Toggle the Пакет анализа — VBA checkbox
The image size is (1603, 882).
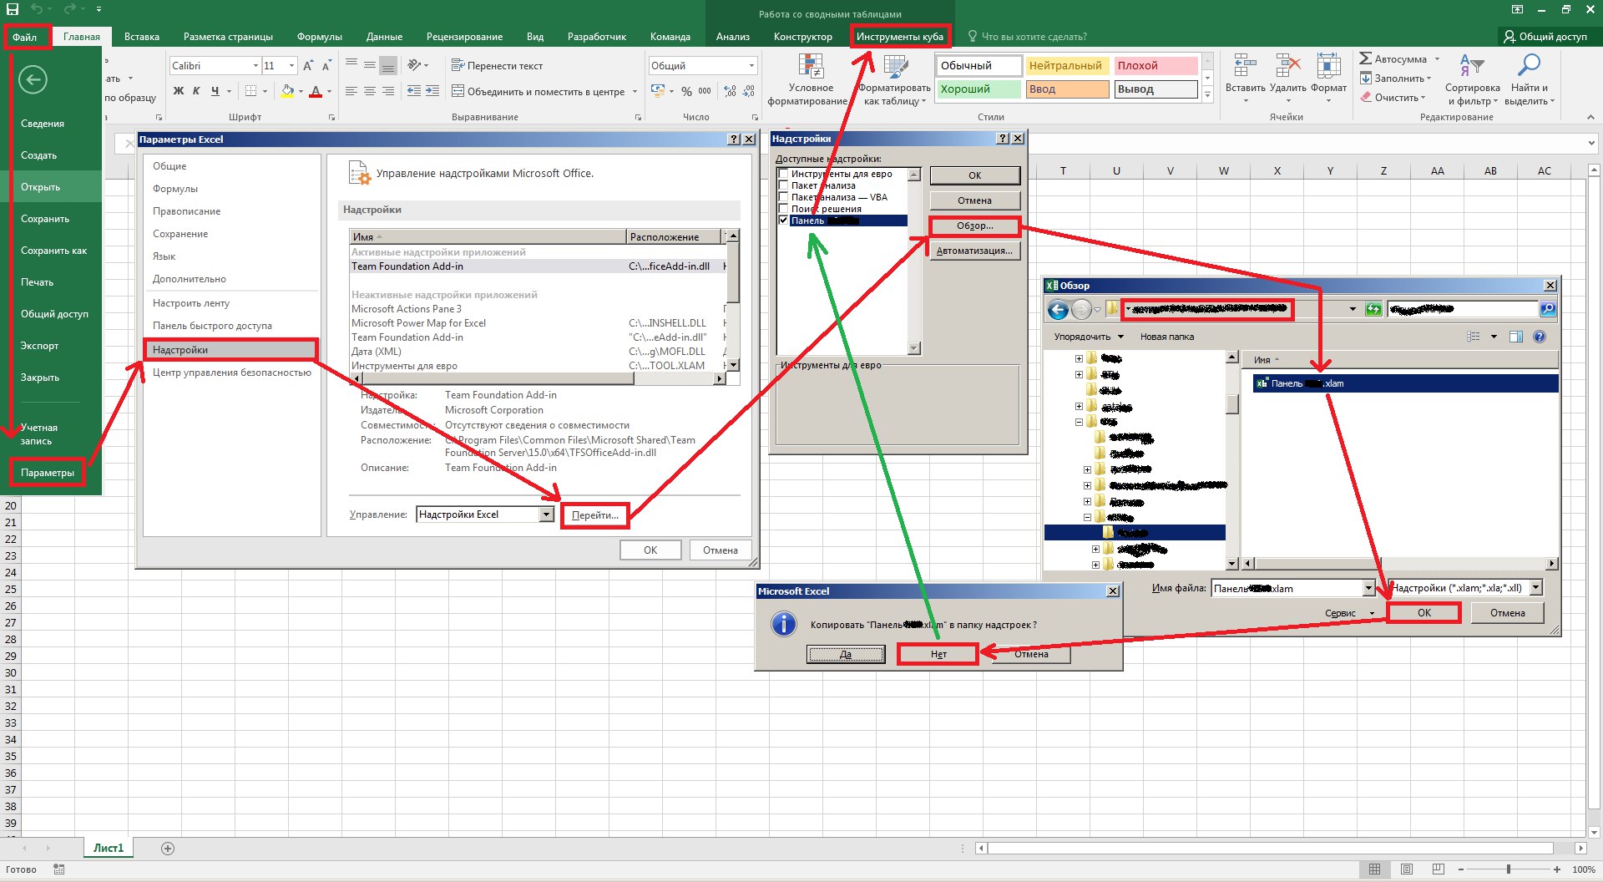point(783,197)
